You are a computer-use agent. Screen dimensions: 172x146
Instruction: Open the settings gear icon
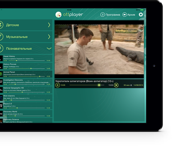pyautogui.click(x=141, y=15)
